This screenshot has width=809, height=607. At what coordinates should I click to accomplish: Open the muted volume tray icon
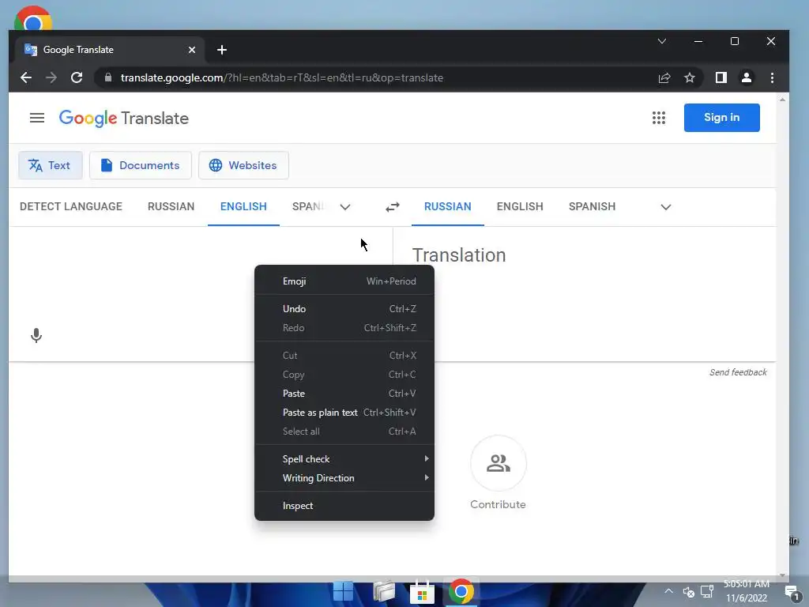click(688, 592)
